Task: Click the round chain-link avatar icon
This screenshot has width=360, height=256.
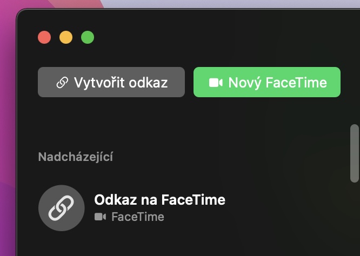Action: pos(62,208)
